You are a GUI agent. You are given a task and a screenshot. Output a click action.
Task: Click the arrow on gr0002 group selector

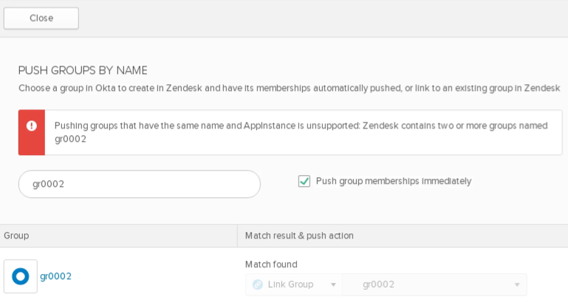click(517, 284)
